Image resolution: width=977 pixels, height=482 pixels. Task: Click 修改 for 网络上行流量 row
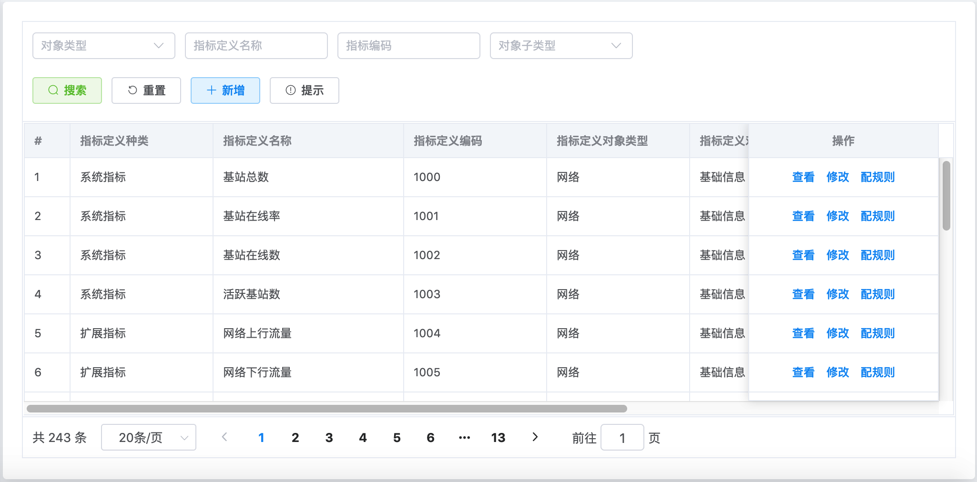(x=838, y=333)
